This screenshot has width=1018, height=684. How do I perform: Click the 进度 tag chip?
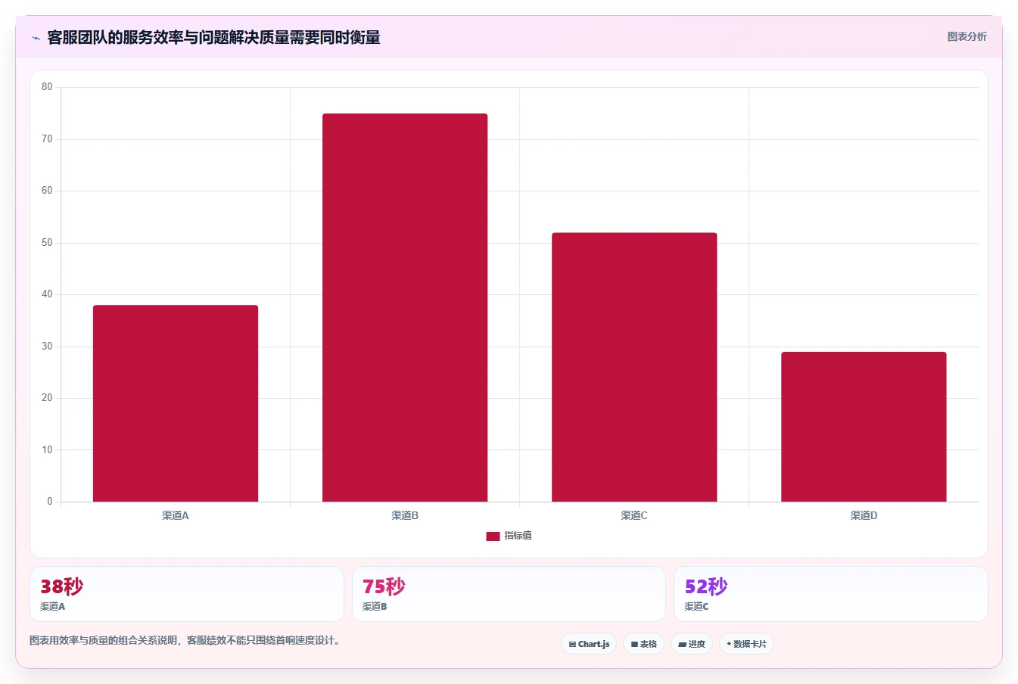click(692, 644)
